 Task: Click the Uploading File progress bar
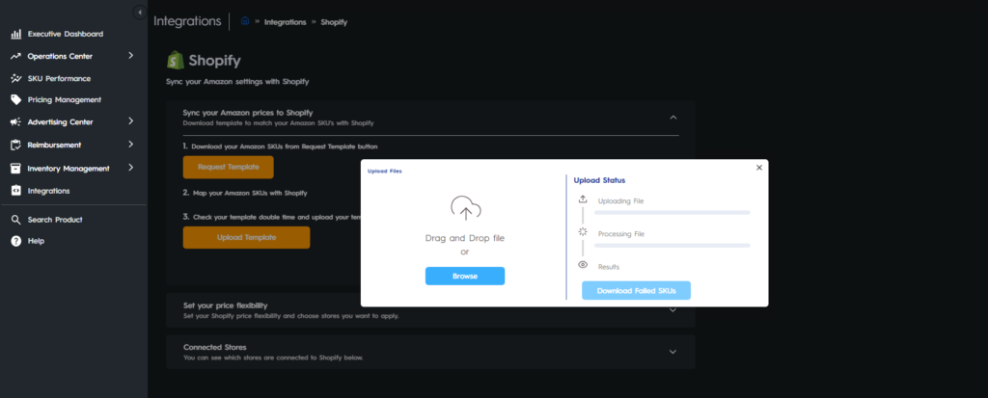tap(672, 213)
